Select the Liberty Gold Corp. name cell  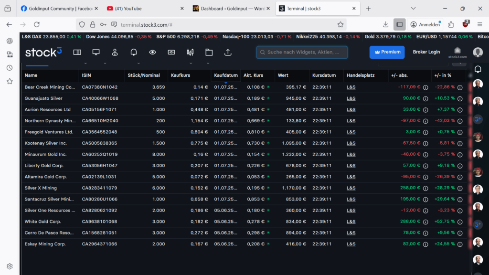coord(44,166)
